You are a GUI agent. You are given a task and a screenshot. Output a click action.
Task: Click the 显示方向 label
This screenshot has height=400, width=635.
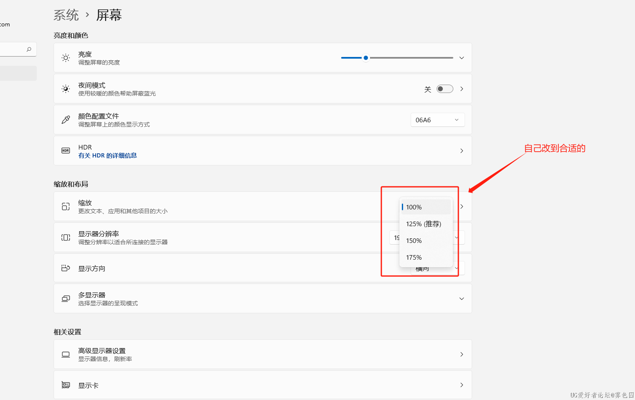coord(92,268)
